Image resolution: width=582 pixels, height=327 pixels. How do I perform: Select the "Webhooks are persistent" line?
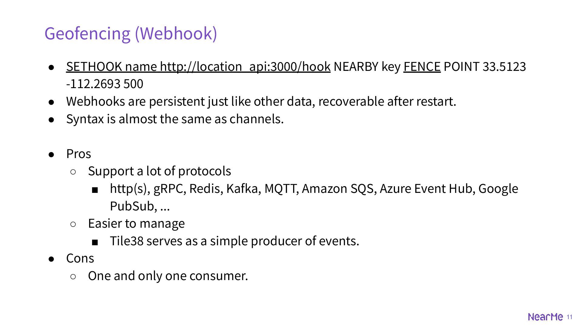click(x=261, y=101)
